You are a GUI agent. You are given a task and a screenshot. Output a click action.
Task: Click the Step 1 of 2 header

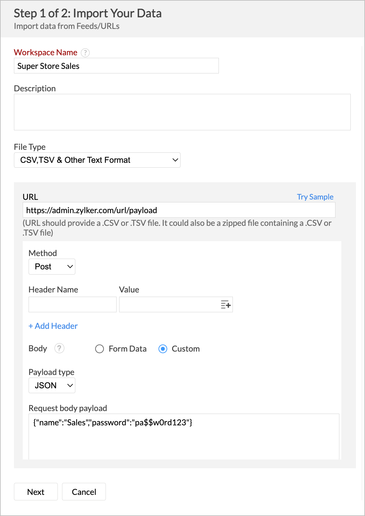click(88, 13)
